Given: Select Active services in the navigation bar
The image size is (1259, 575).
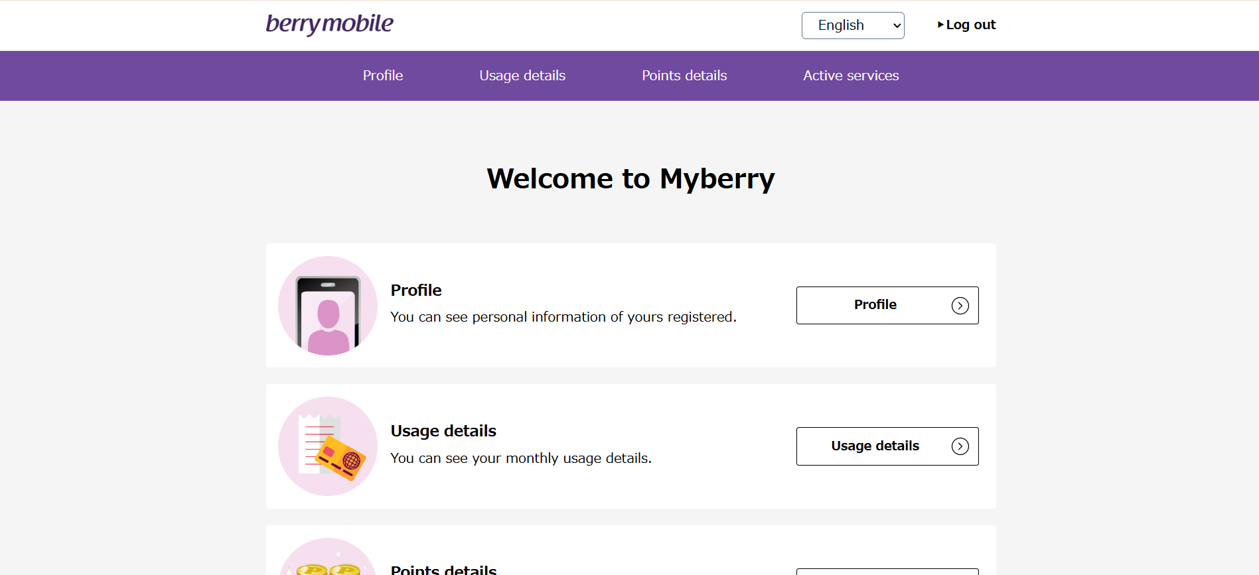Looking at the screenshot, I should (x=851, y=76).
